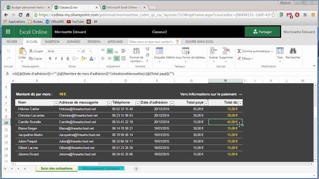Toggle wrap text in alignment group
Screen dimensions: 319x179
point(123,51)
